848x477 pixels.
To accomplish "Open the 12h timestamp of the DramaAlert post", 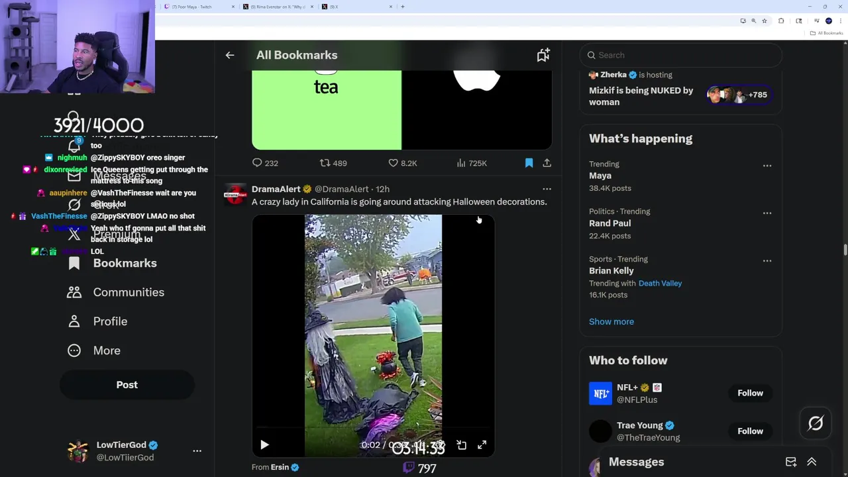I will pyautogui.click(x=382, y=189).
